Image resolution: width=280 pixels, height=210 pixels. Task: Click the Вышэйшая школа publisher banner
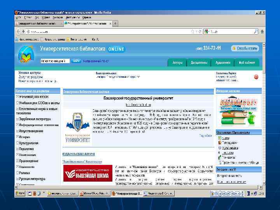click(x=88, y=173)
